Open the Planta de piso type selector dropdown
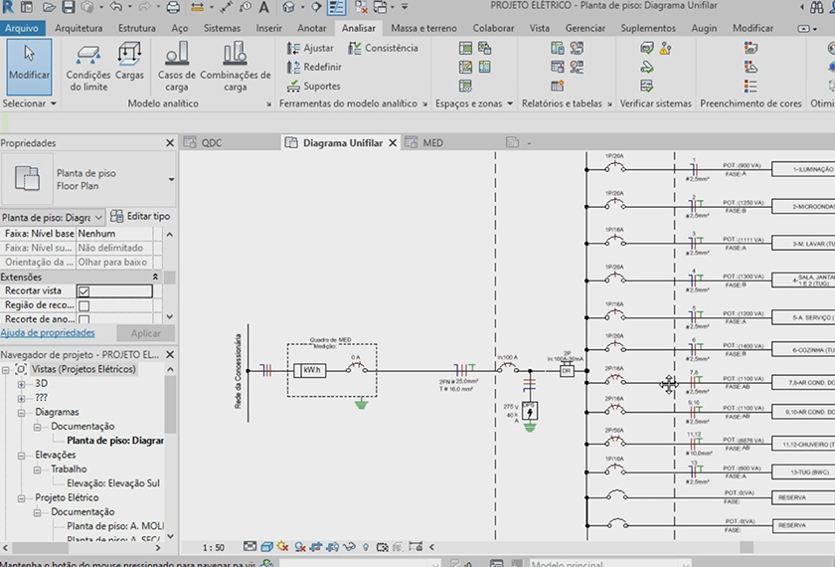This screenshot has width=835, height=567. (171, 179)
